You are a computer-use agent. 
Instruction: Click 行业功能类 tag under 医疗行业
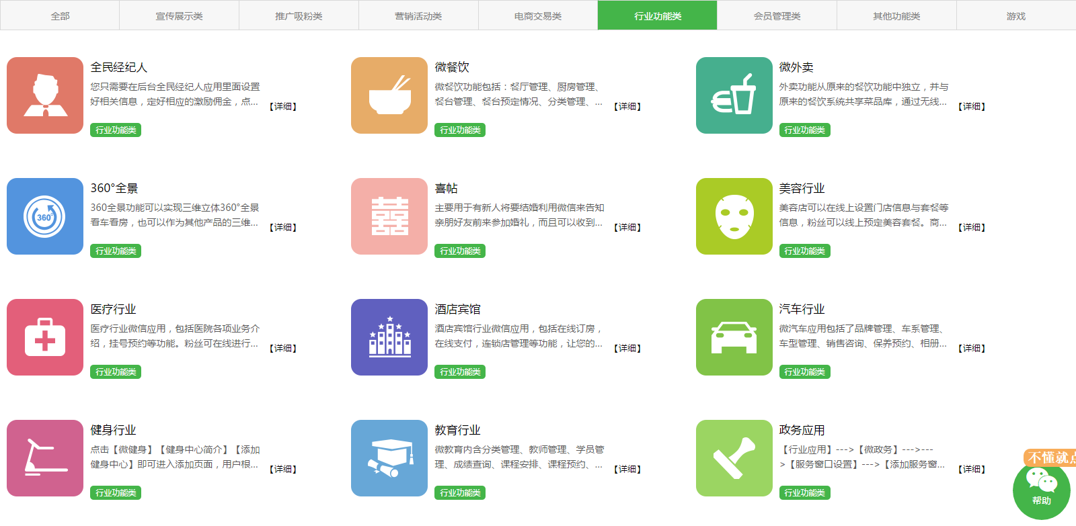click(116, 371)
